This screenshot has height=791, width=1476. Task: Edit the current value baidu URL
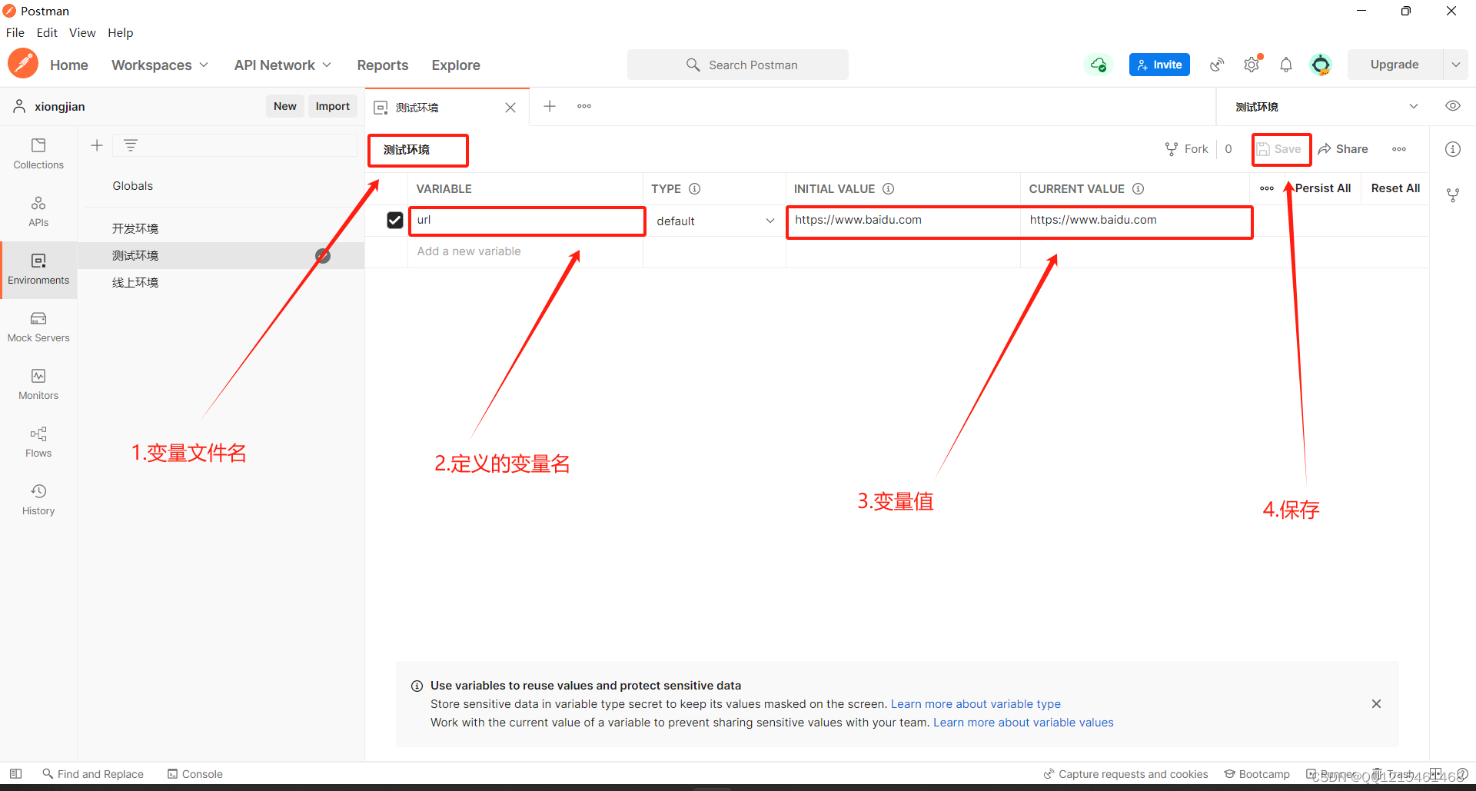(x=1136, y=221)
